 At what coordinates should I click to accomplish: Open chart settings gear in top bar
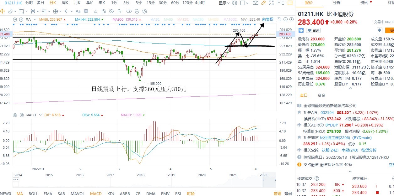coord(235,3)
